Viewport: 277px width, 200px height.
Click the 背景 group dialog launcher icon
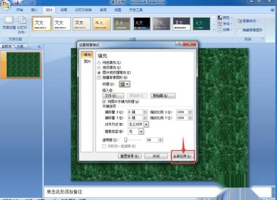pos(263,39)
